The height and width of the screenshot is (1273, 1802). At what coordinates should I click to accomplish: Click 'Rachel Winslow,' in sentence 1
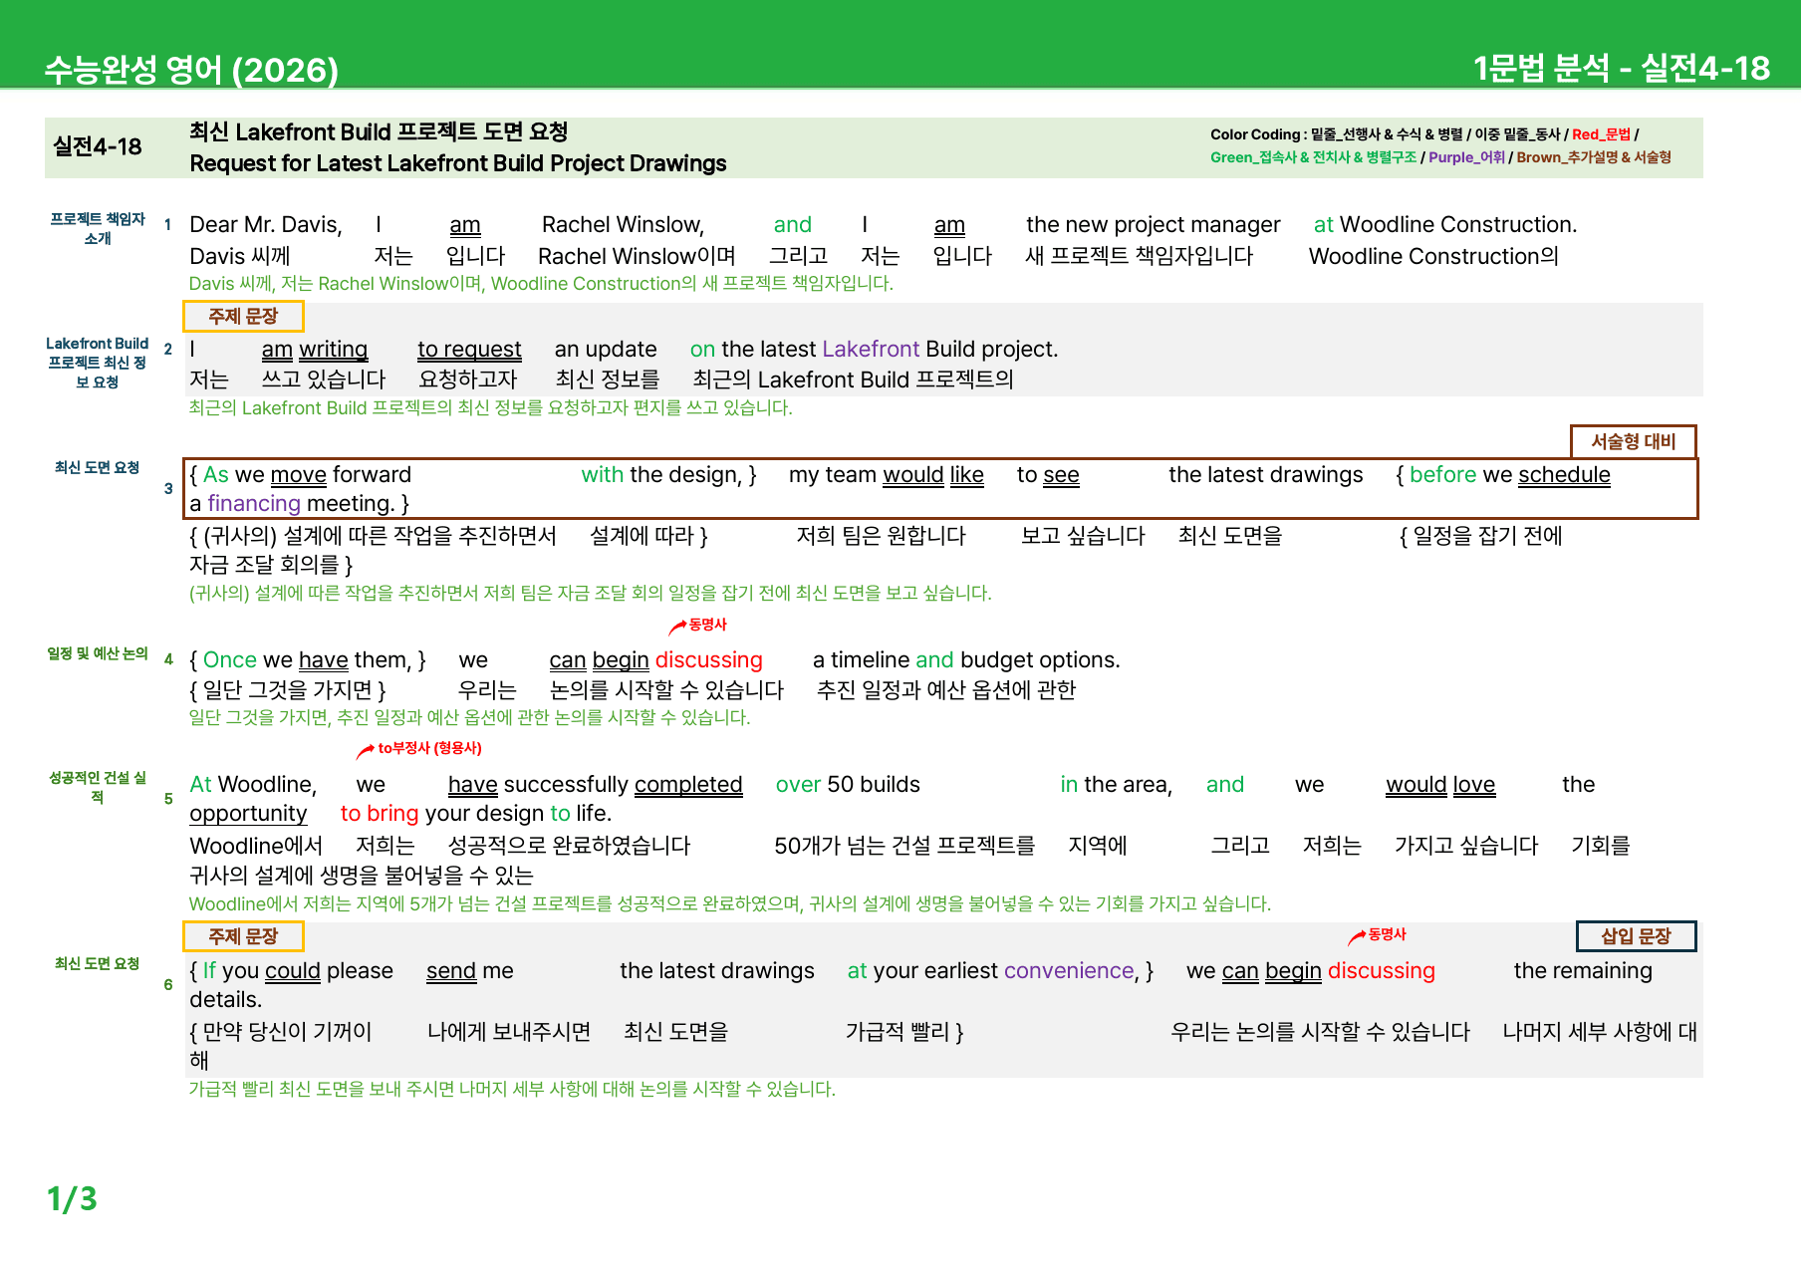coord(624,225)
